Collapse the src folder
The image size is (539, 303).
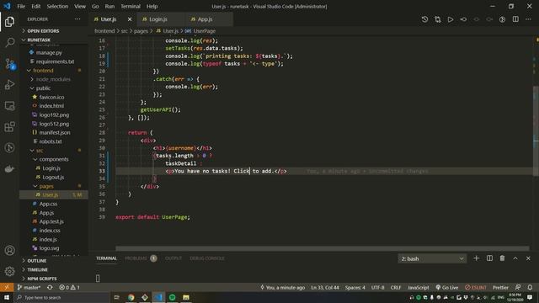pos(40,151)
